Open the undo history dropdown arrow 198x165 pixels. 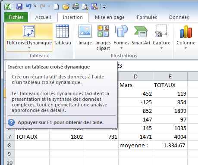click(x=35, y=6)
